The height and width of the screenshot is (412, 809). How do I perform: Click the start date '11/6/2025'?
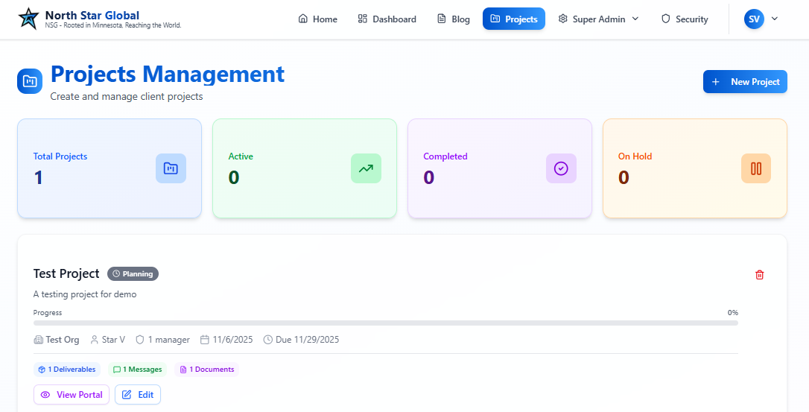[232, 340]
